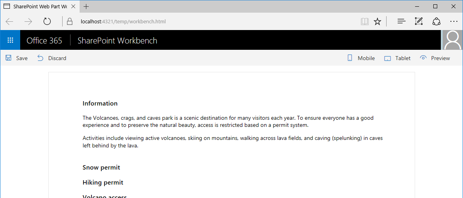The image size is (463, 198).
Task: Expand the Hiking permit section
Action: click(103, 182)
